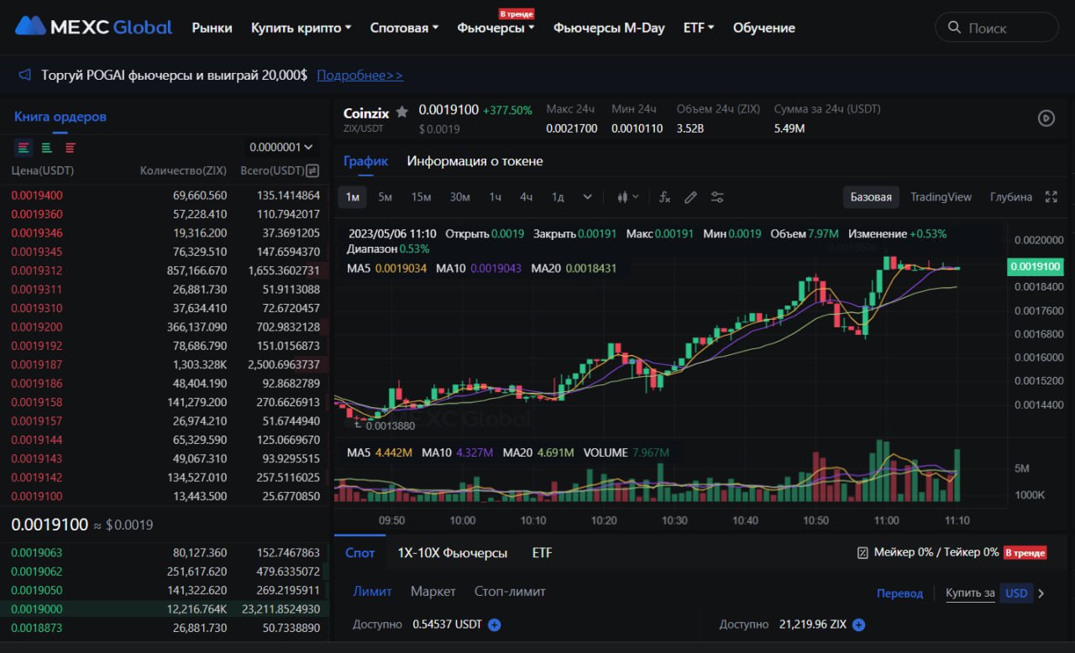Open Фьючерсы M-Day page

[609, 28]
